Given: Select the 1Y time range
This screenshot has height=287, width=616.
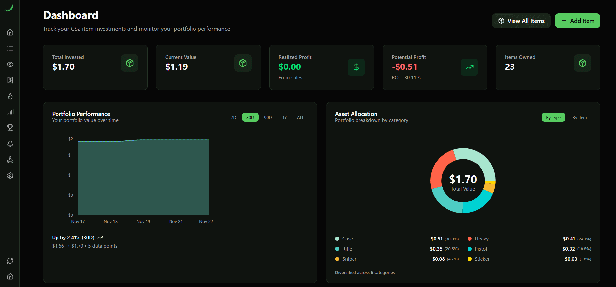Looking at the screenshot, I should click(285, 117).
